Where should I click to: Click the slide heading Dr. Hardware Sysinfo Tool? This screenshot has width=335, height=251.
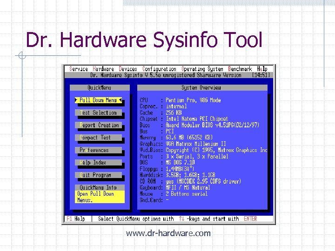tap(144, 40)
